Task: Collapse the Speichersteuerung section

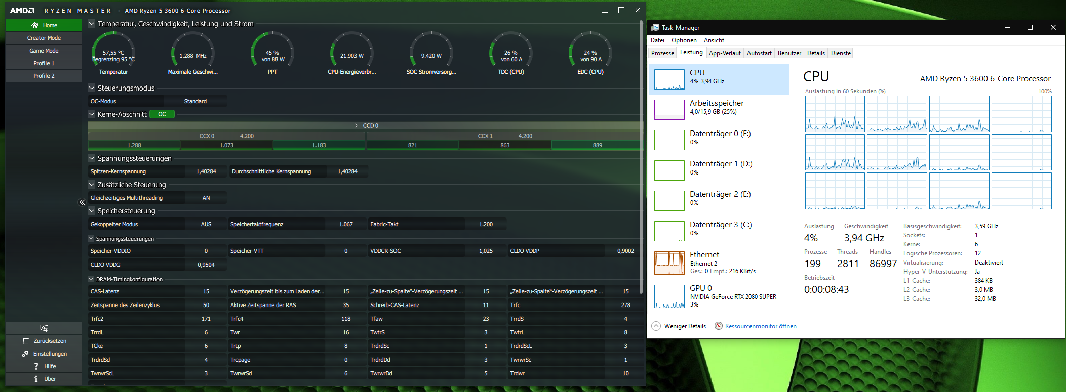Action: pyautogui.click(x=92, y=211)
